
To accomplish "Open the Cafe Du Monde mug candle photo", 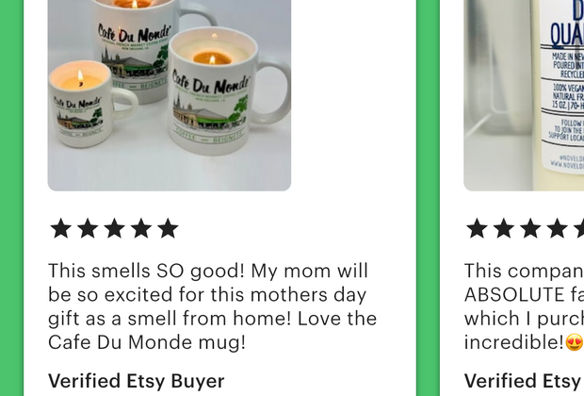I will click(170, 95).
